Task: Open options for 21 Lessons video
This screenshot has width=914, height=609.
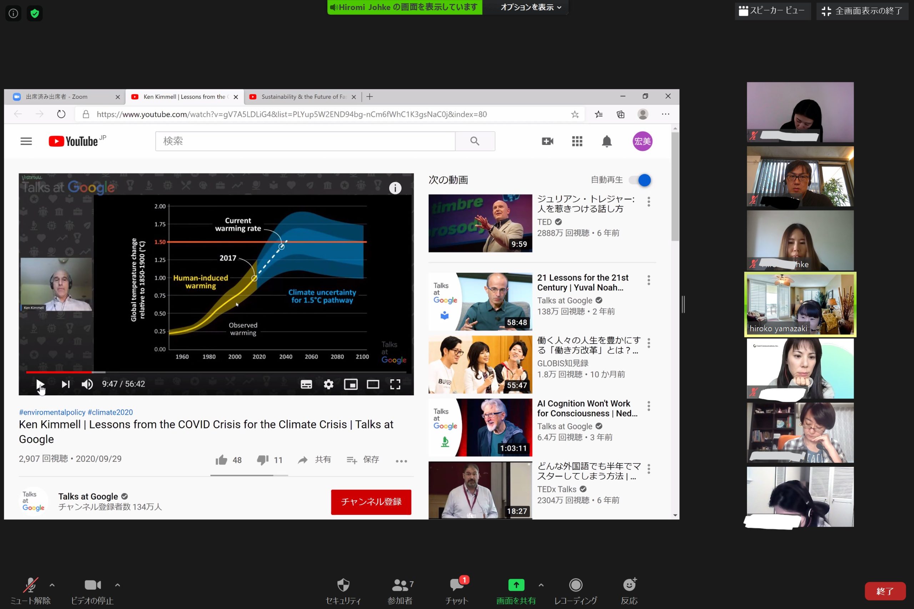Action: (x=649, y=280)
